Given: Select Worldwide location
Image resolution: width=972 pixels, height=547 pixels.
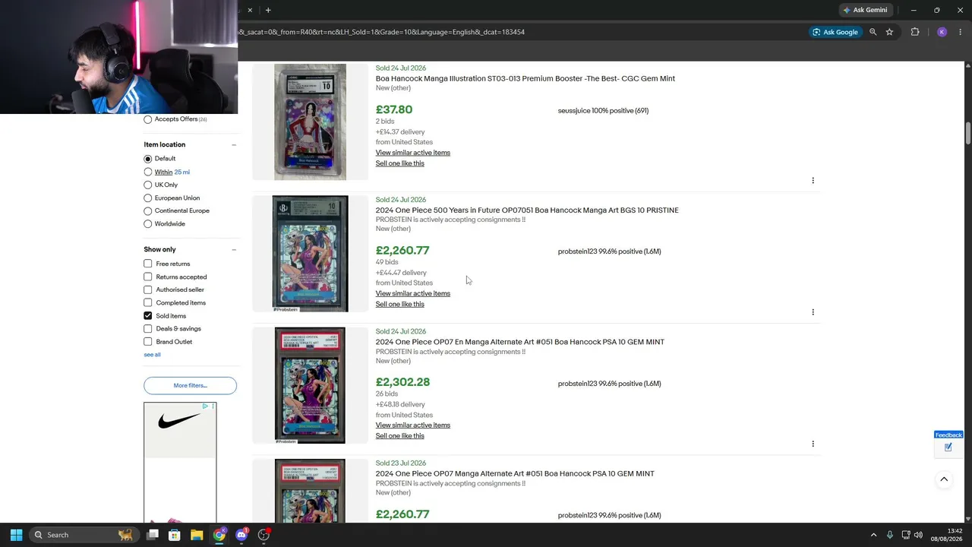Looking at the screenshot, I should coord(148,224).
